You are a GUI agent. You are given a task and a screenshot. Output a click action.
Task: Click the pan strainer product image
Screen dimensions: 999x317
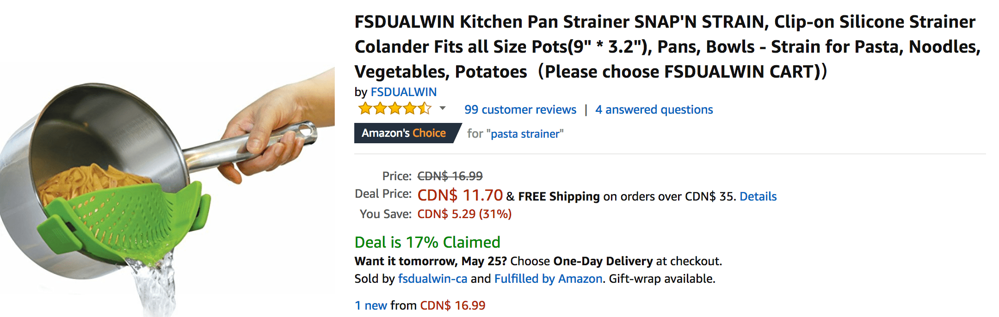coord(167,189)
